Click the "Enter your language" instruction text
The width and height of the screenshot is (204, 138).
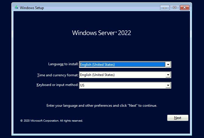coord(102,105)
